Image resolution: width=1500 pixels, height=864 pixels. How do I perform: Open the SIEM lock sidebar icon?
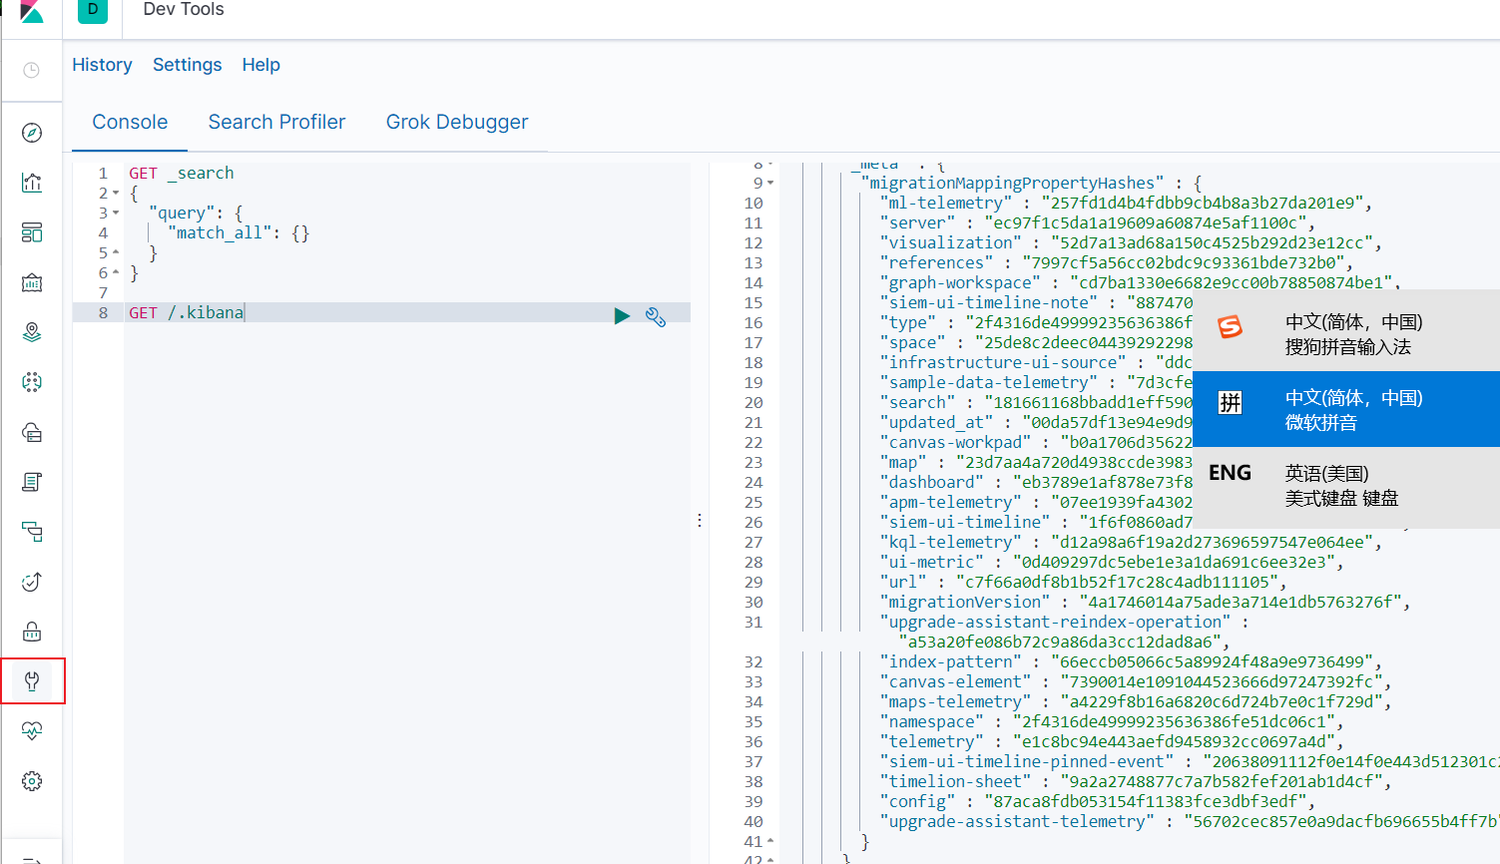point(32,632)
